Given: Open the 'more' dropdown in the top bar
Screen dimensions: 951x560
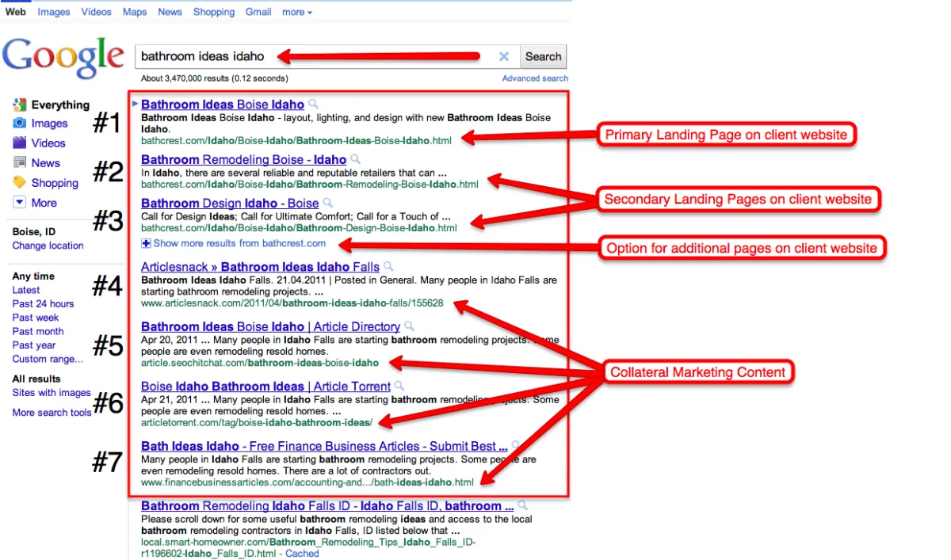Looking at the screenshot, I should coord(297,12).
